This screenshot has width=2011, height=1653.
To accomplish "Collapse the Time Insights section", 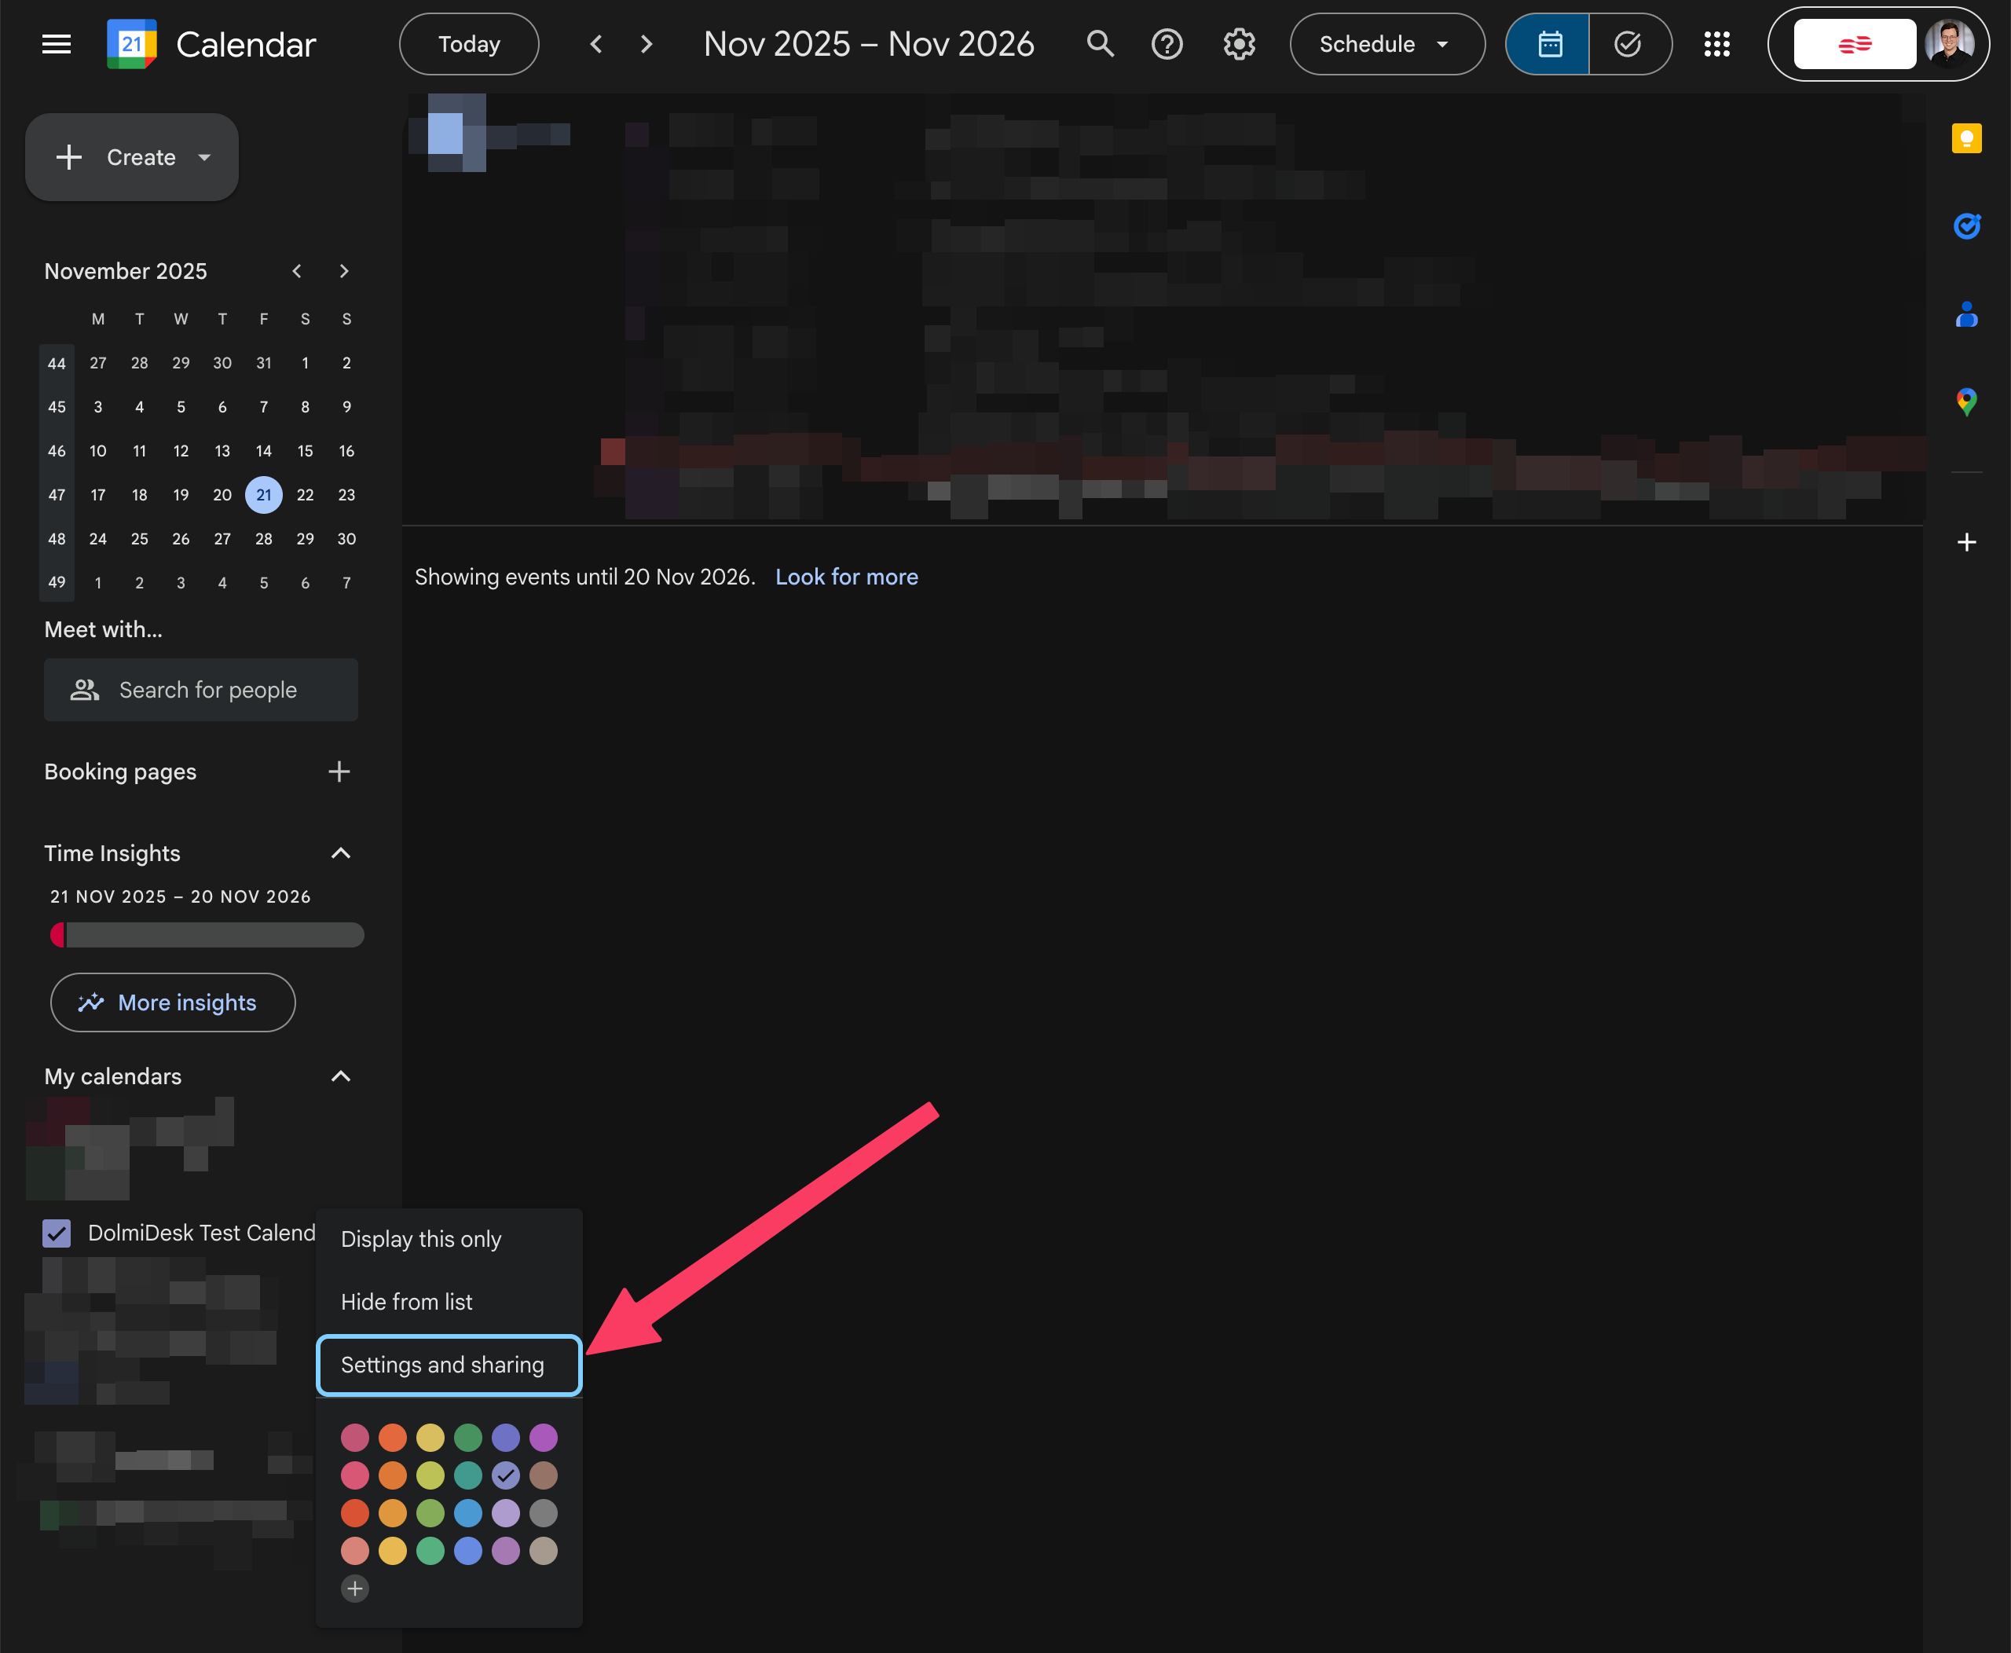I will 341,853.
